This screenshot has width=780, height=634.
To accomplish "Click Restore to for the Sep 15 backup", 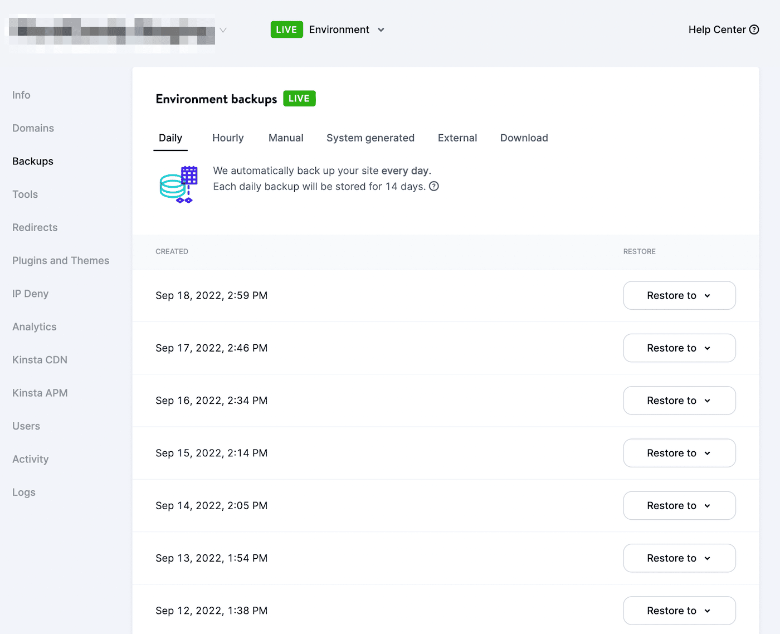I will click(x=679, y=453).
